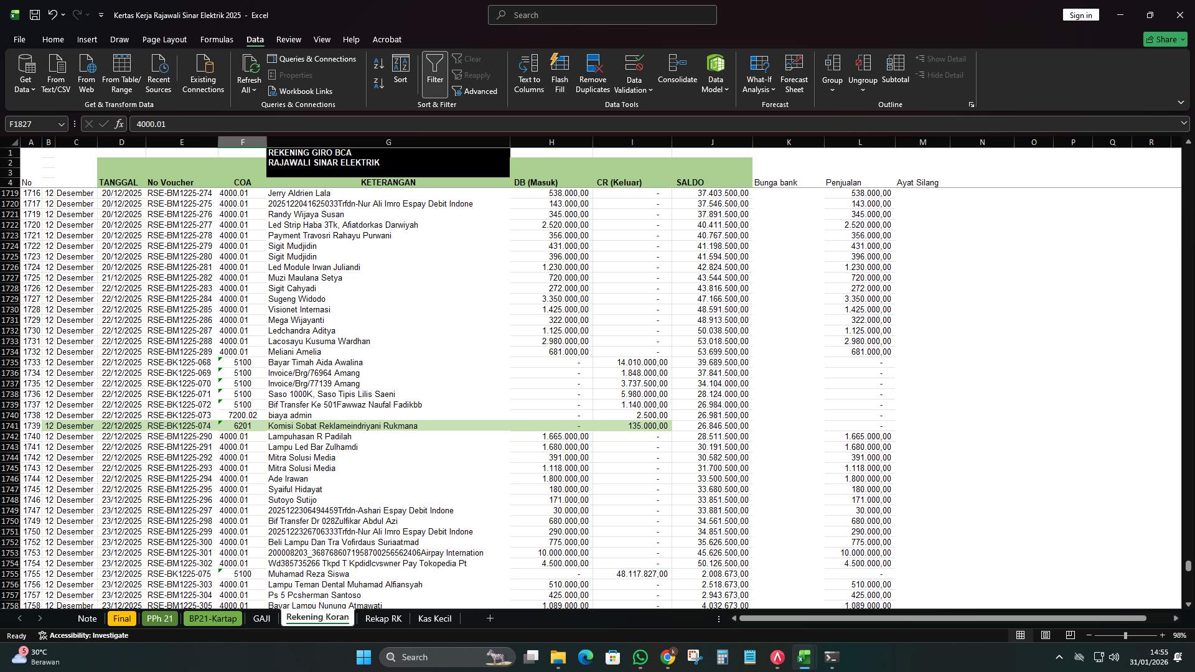The width and height of the screenshot is (1195, 672).
Task: Increase zoom using the zoom slider
Action: (1162, 635)
